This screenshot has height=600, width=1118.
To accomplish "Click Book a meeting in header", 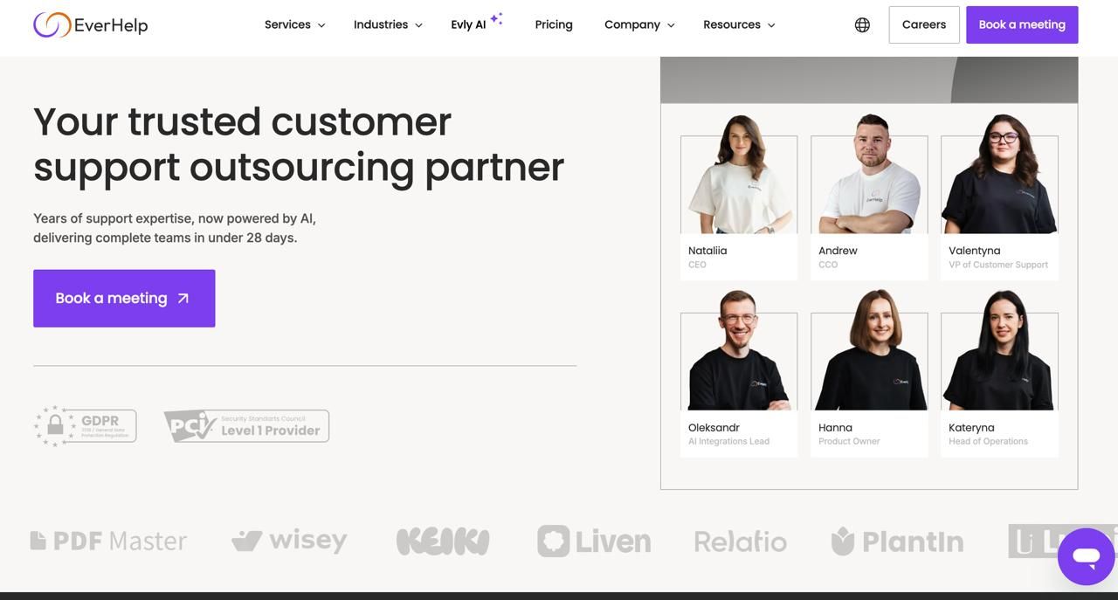I will point(1022,24).
